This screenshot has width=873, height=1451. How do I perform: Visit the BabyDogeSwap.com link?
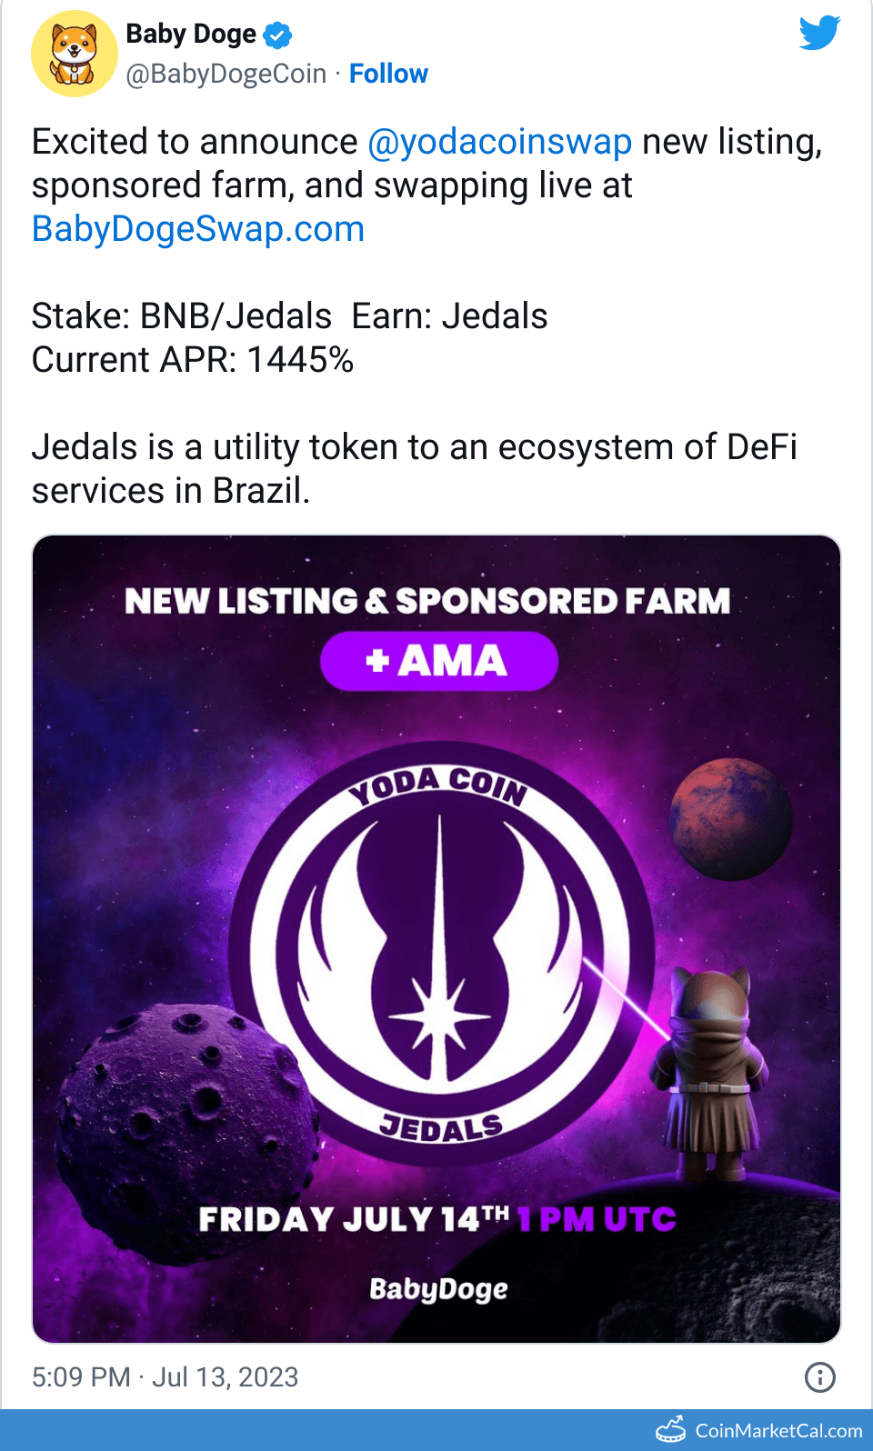[198, 229]
